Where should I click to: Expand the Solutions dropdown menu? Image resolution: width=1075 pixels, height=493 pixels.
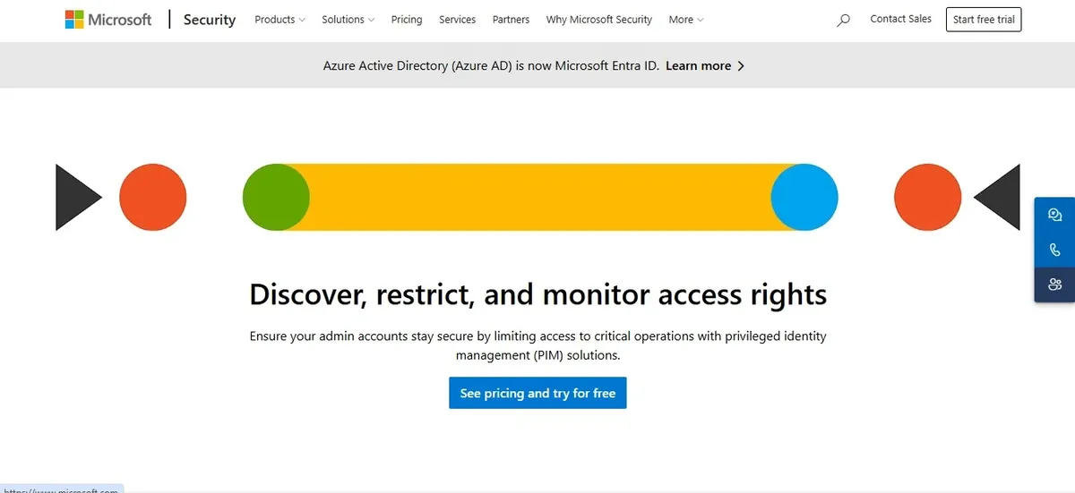348,20
